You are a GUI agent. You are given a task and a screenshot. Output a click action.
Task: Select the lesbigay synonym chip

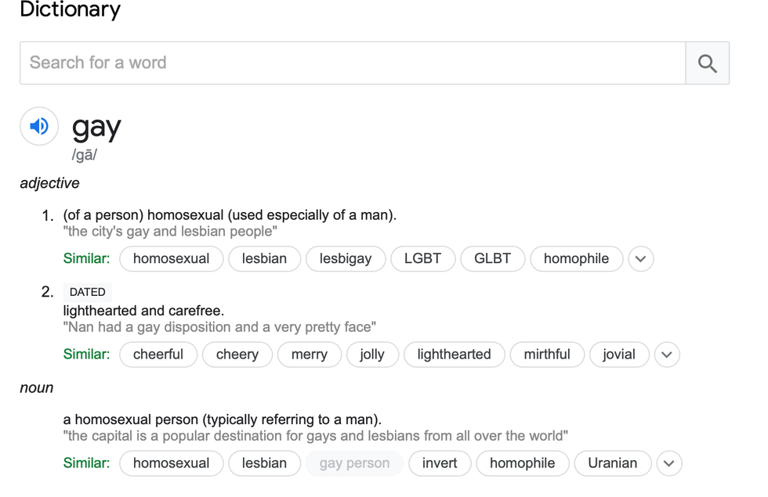[x=346, y=259]
